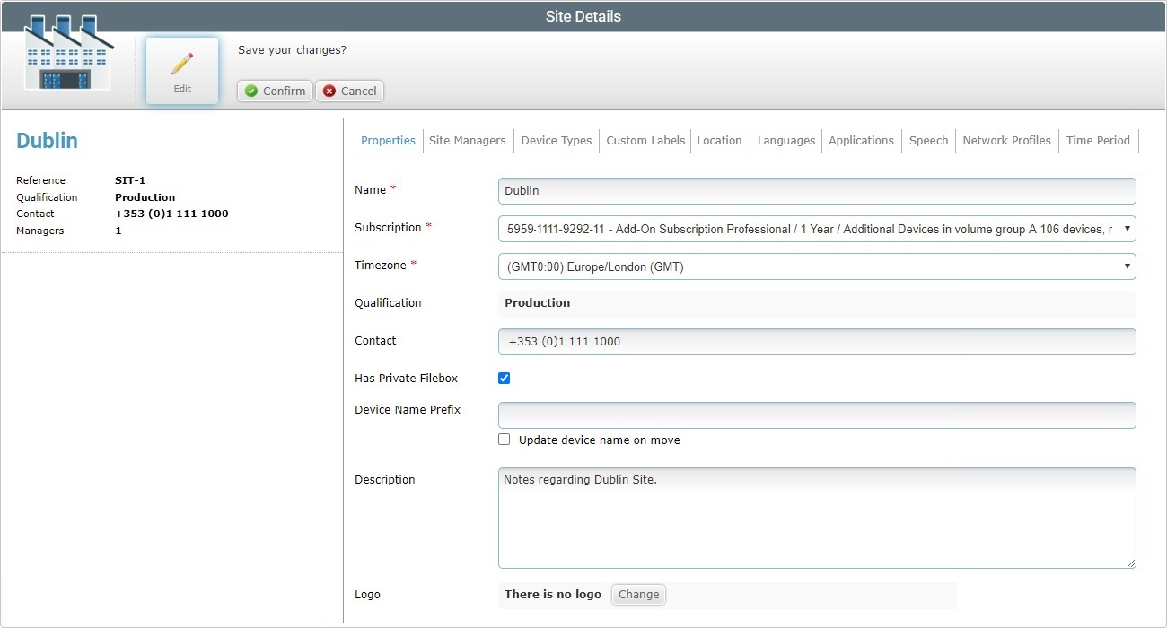The height and width of the screenshot is (628, 1167).
Task: Select the Custom Labels tab
Action: (x=645, y=140)
